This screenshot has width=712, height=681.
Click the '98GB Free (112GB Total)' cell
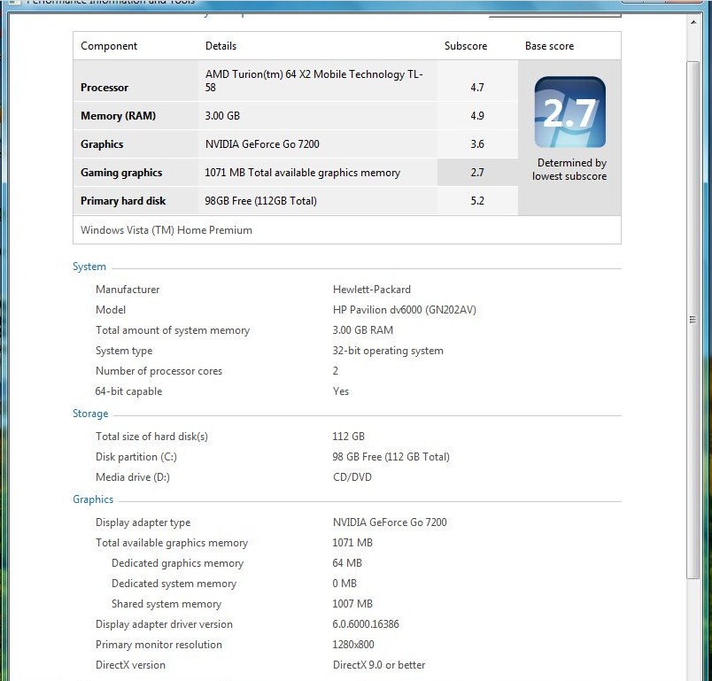tap(260, 201)
